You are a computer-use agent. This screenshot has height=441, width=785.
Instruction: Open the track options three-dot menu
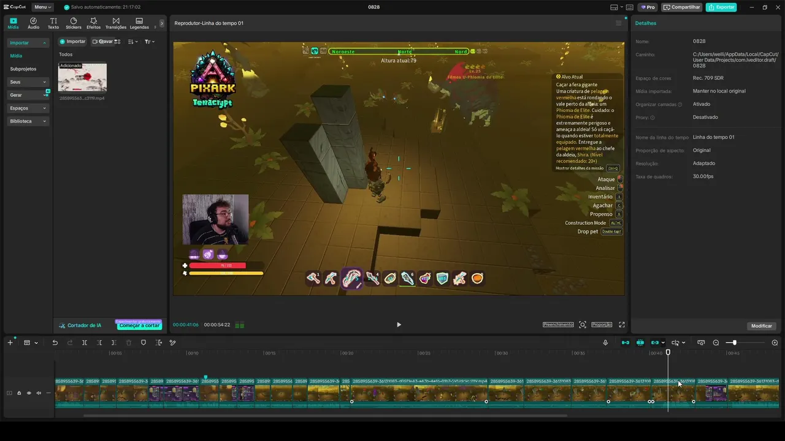(x=48, y=393)
